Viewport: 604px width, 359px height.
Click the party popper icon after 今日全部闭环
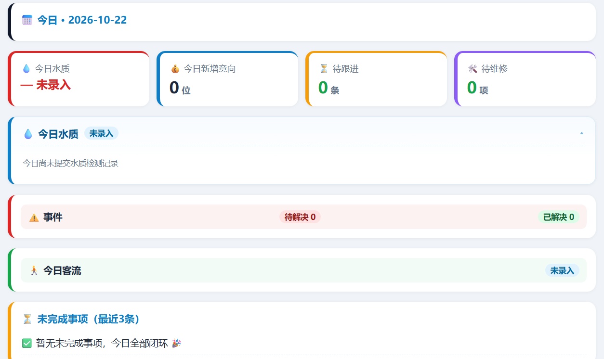(177, 343)
